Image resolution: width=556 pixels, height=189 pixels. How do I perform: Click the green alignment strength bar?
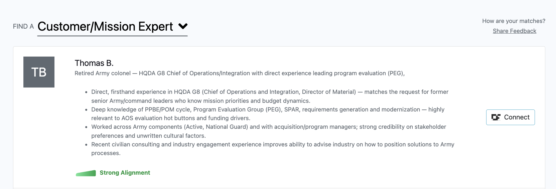86,173
